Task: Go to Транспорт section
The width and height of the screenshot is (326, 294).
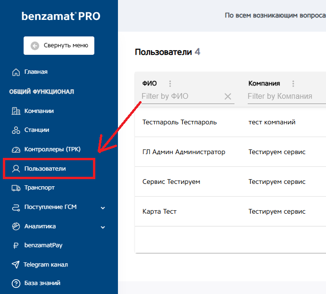Action: pos(39,188)
